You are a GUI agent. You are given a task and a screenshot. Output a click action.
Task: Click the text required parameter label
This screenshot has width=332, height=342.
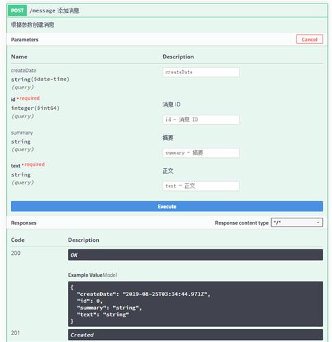tap(27, 165)
